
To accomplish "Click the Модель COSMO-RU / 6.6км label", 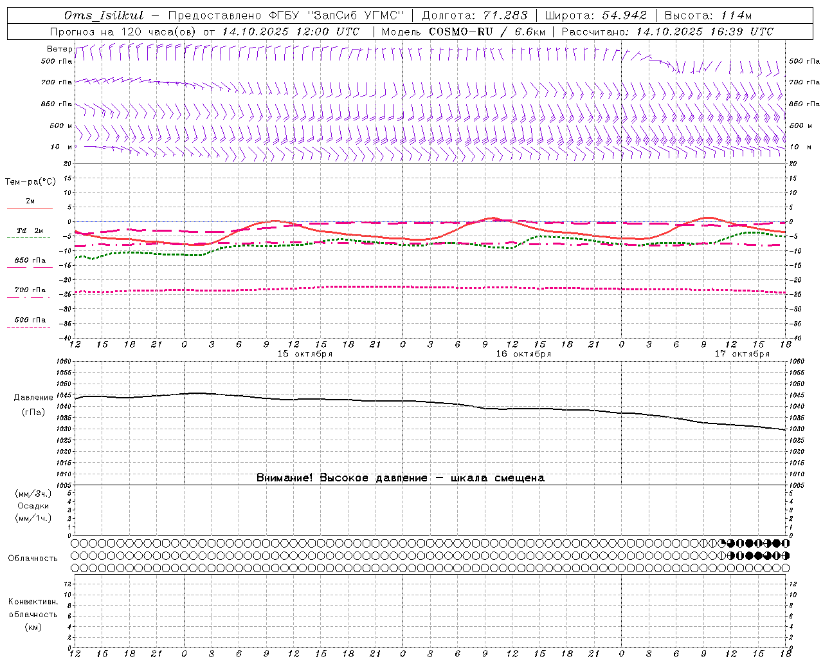I will 463,32.
